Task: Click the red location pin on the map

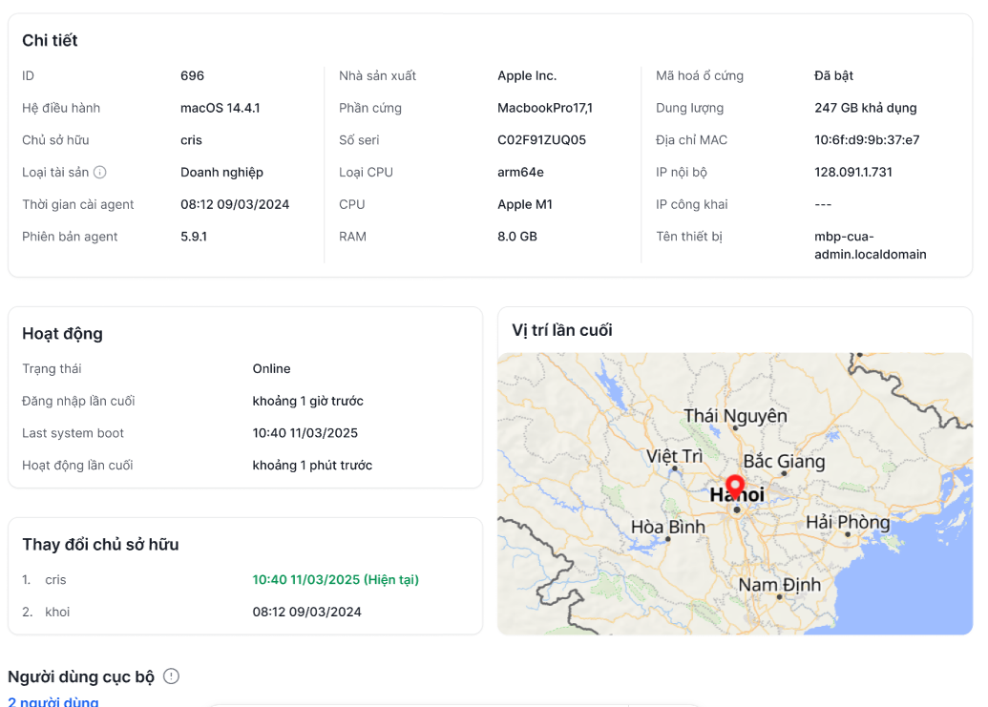Action: coord(735,488)
